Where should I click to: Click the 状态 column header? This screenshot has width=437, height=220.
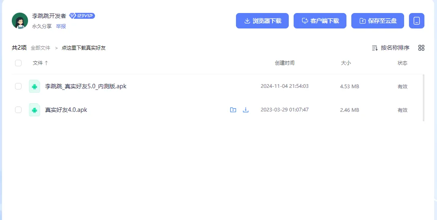402,63
